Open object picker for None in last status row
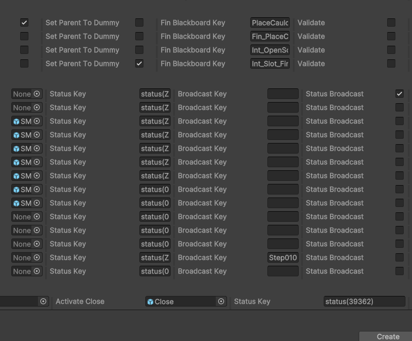Screen dimensions: 412x341 tap(37, 272)
